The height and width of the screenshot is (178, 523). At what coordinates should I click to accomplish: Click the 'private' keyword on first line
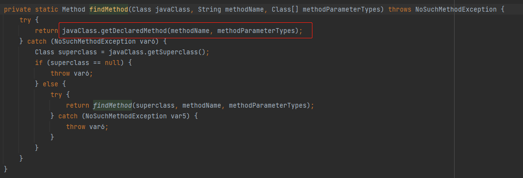coord(17,9)
